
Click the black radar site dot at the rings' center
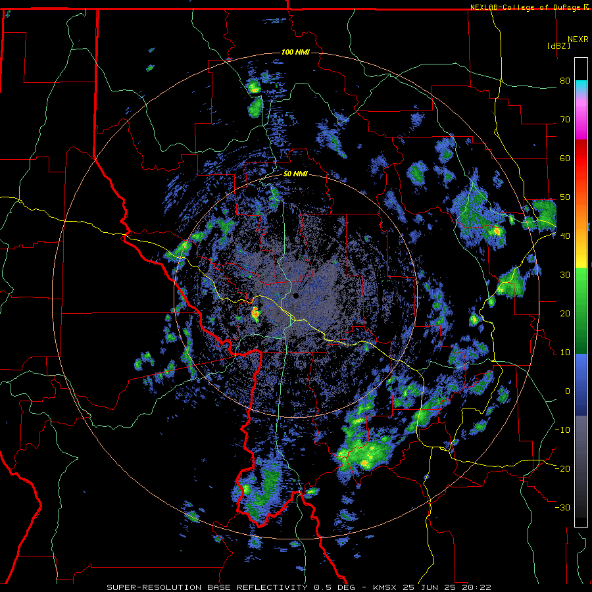(296, 295)
